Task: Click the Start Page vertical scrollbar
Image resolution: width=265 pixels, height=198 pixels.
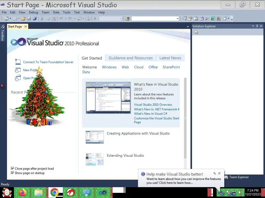Action: point(185,118)
